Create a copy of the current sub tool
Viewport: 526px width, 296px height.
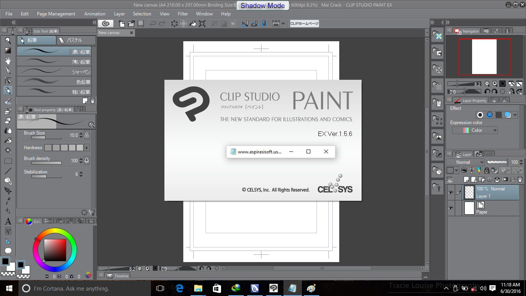(x=85, y=101)
